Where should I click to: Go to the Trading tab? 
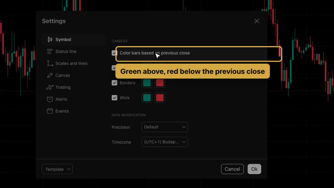click(x=74, y=87)
